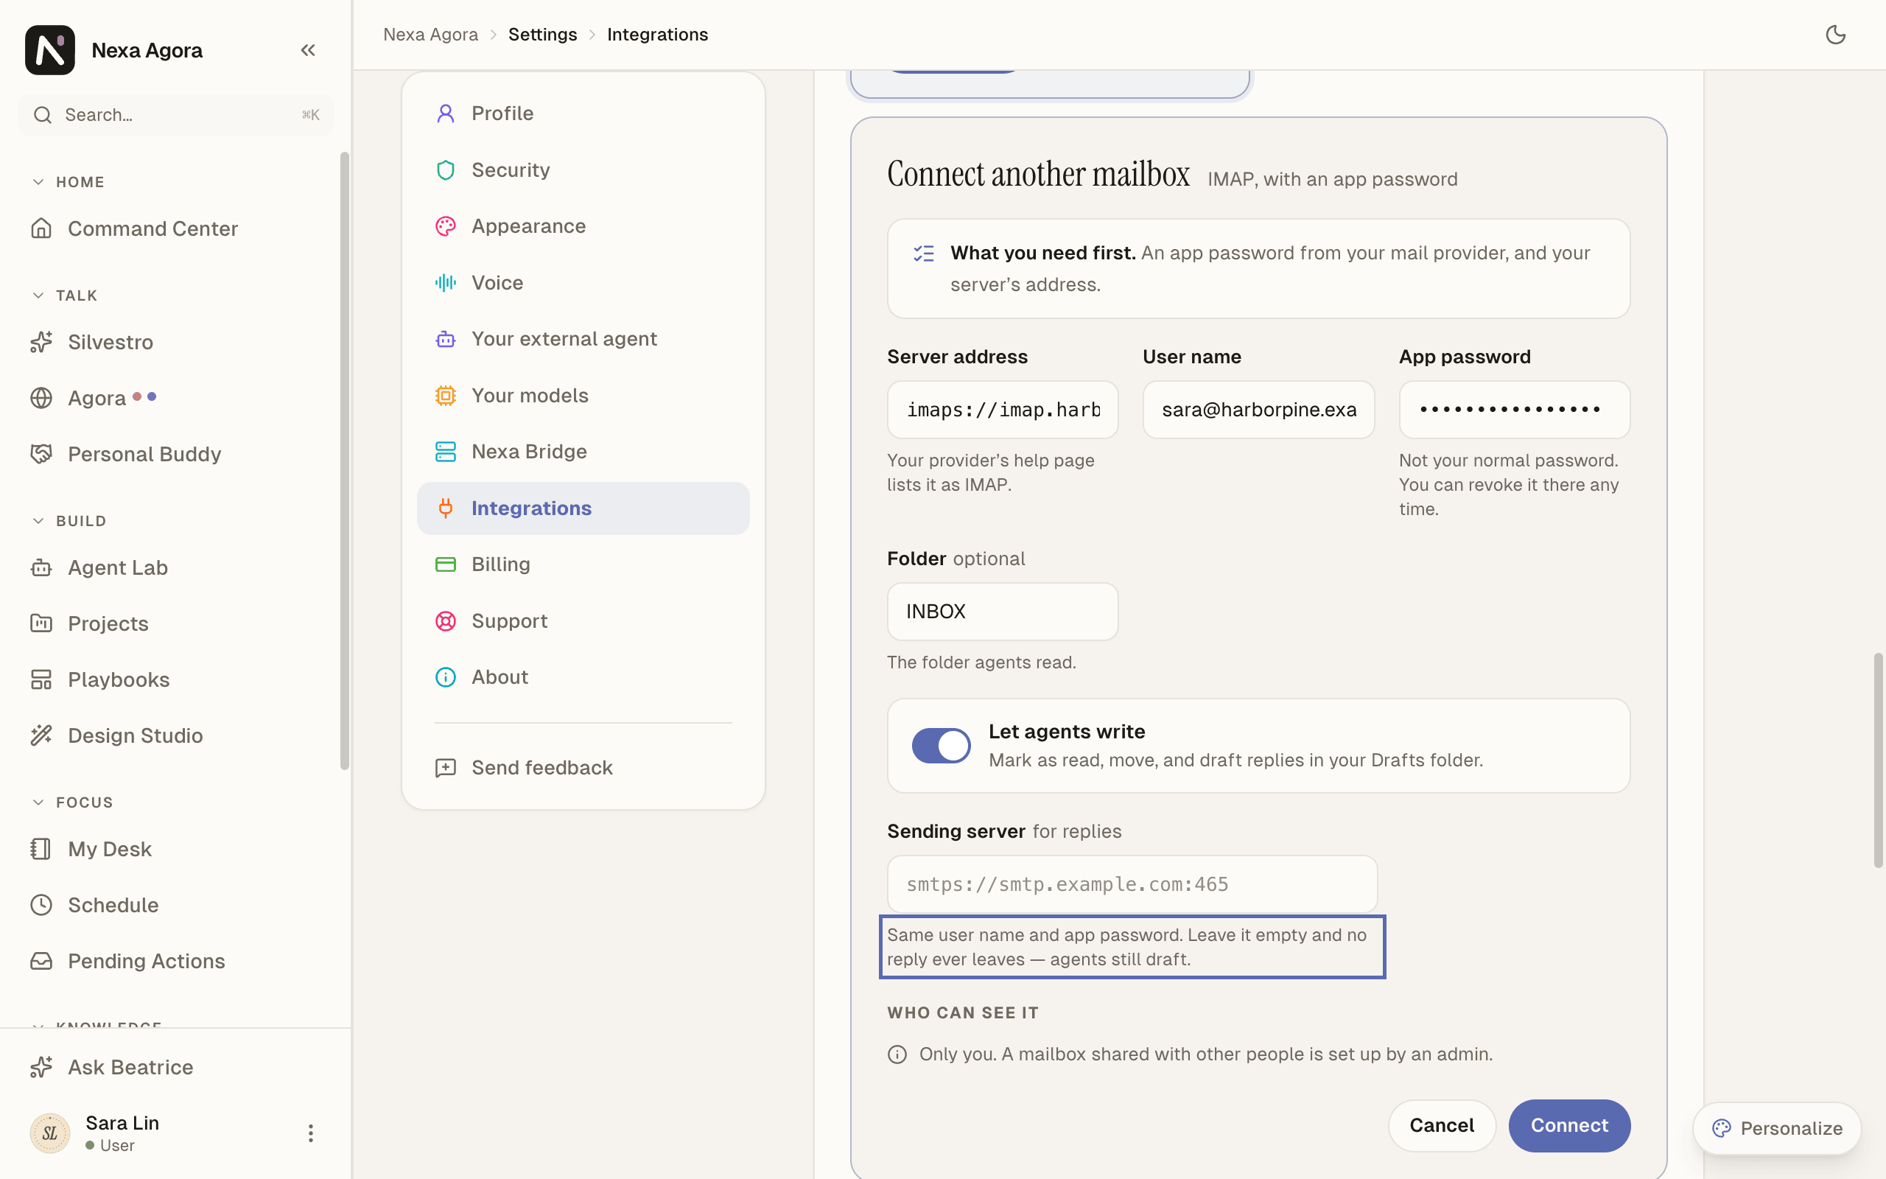Click the sidebar Search box
This screenshot has width=1886, height=1179.
tap(175, 115)
